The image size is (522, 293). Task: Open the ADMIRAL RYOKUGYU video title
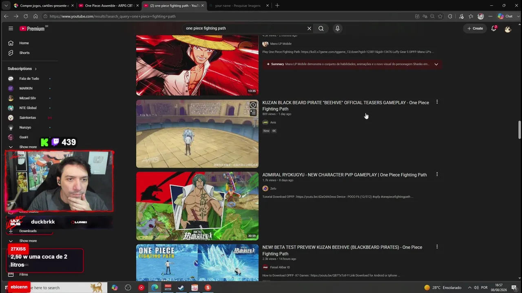(345, 175)
